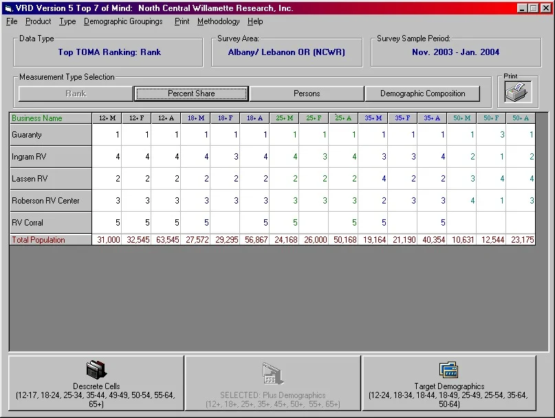Click total population value 19,164

[373, 240]
